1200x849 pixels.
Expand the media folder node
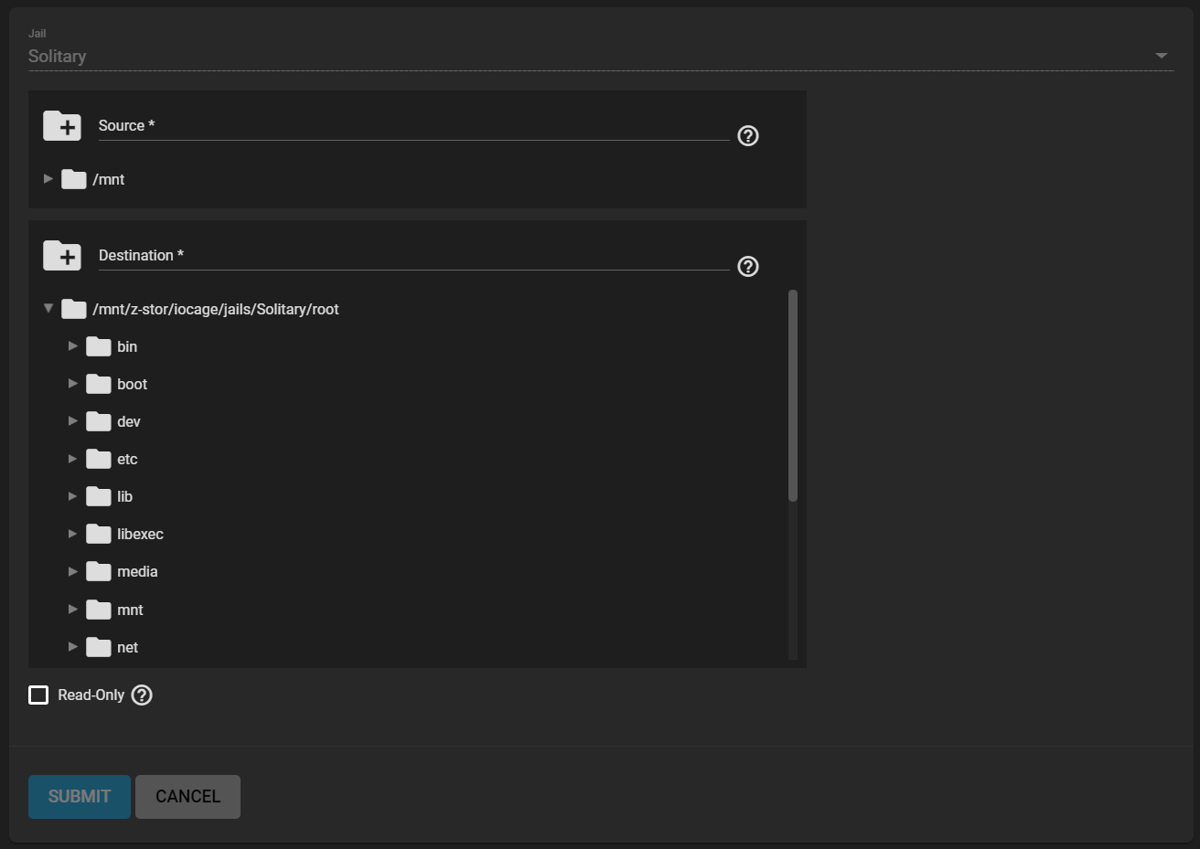[73, 571]
